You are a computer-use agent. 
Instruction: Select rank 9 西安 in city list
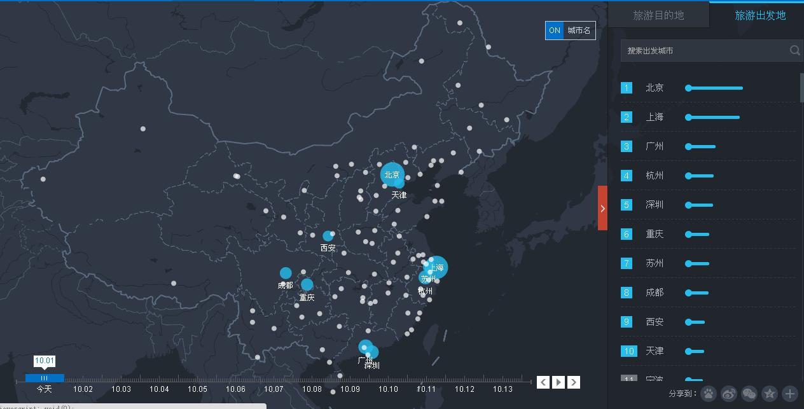(x=708, y=322)
